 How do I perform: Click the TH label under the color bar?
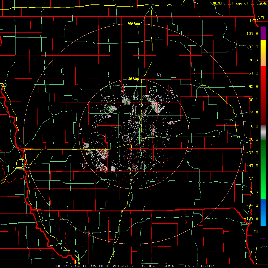coord(256,232)
